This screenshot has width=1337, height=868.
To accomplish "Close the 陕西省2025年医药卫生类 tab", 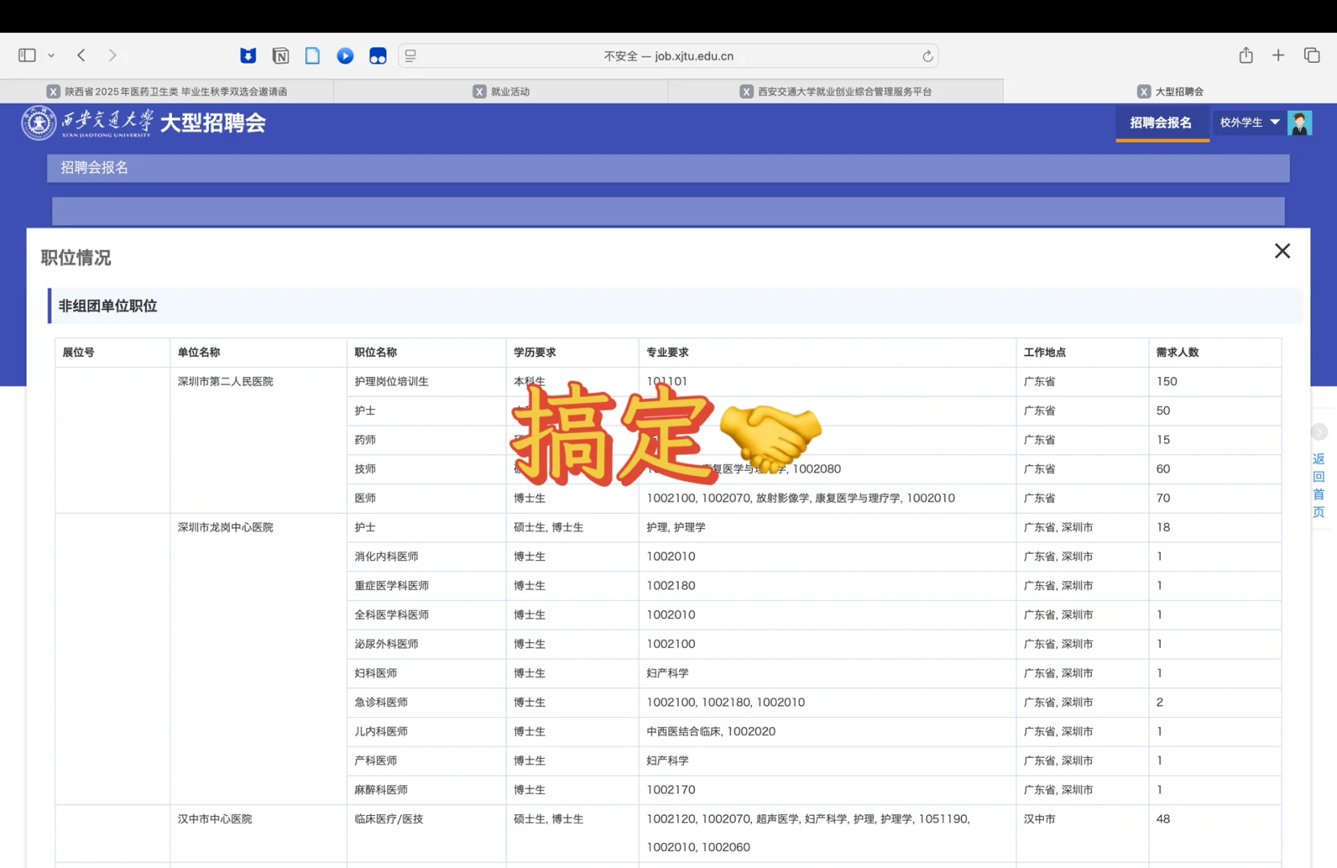I will pos(53,92).
